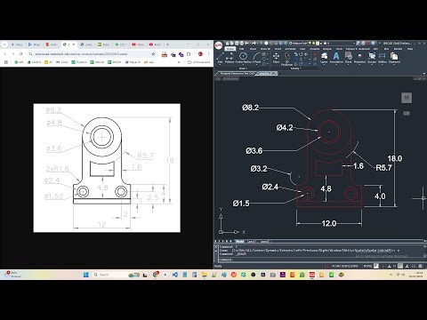The width and height of the screenshot is (427, 320).
Task: Switch to the View ribbon tab
Action: tap(302, 49)
